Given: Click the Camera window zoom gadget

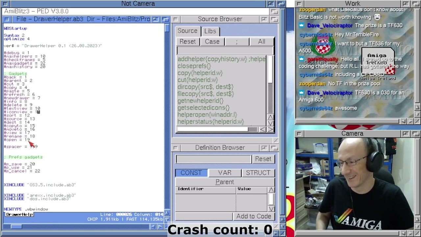Looking at the screenshot, I should tap(406, 134).
